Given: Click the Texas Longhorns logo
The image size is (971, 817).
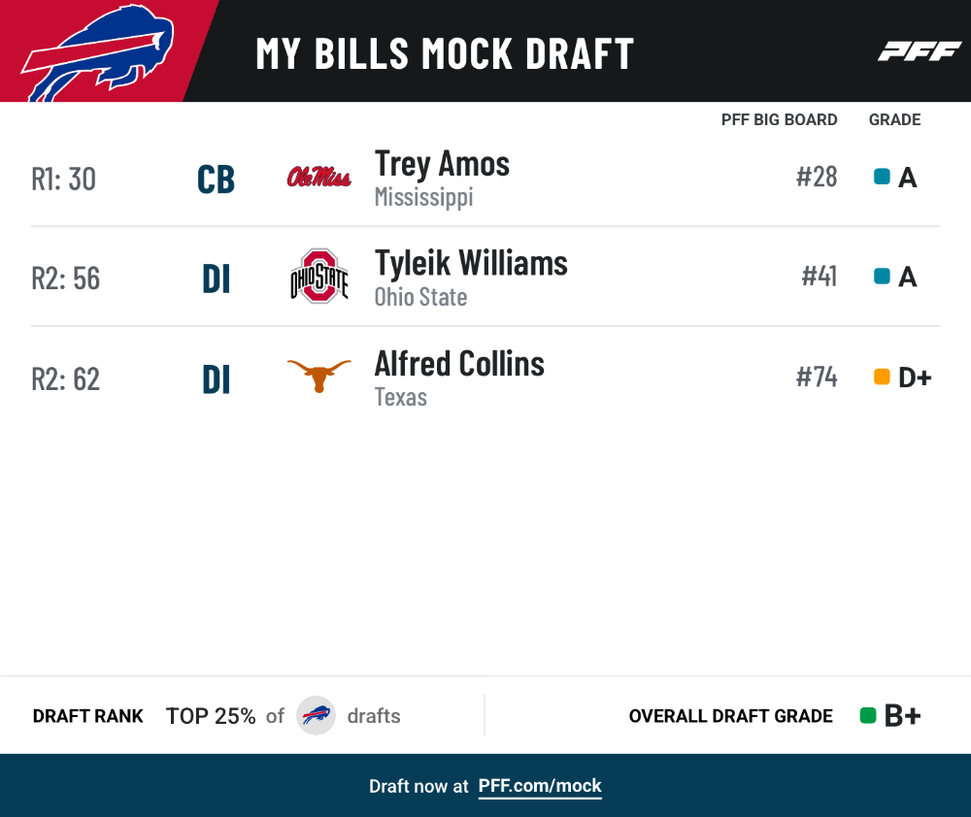Looking at the screenshot, I should coord(318,376).
